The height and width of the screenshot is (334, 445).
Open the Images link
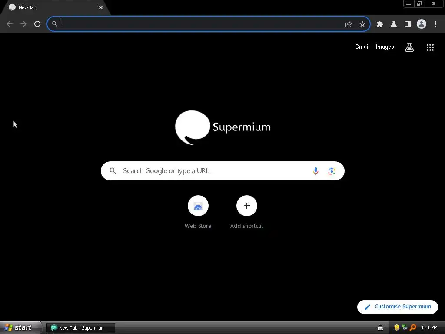point(385,47)
